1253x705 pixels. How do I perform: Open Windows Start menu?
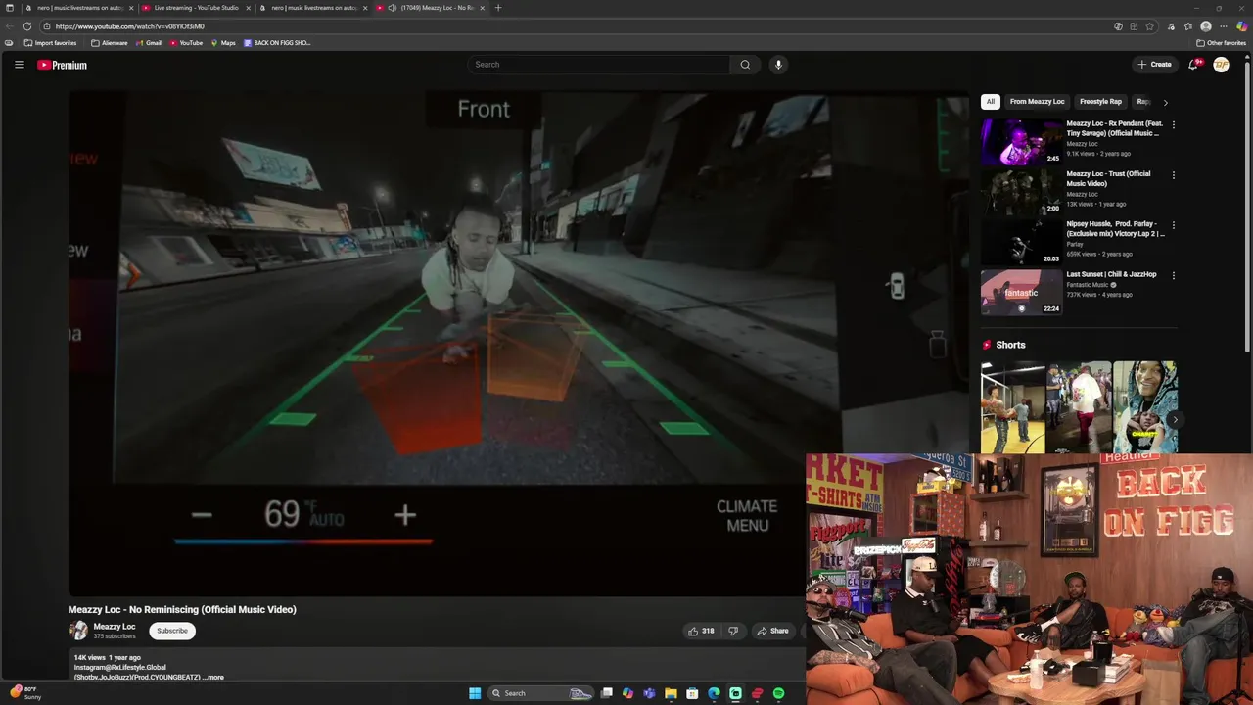(475, 693)
